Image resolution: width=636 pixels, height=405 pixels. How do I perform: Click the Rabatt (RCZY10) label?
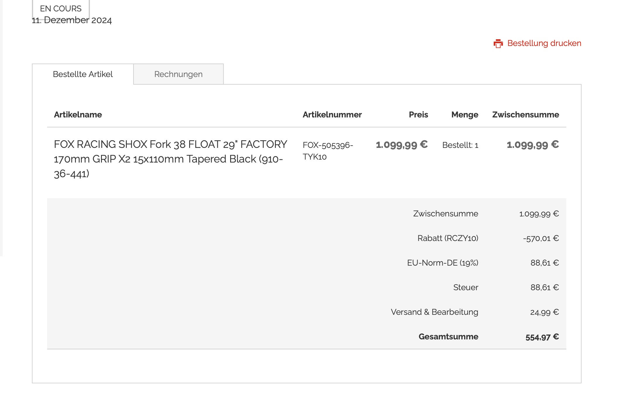[x=448, y=238]
